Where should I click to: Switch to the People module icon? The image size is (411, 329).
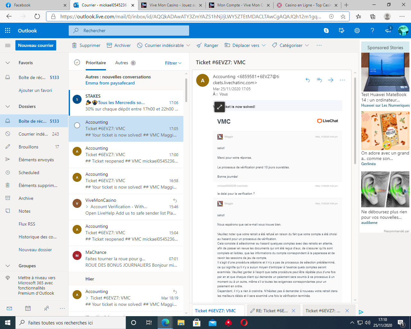tap(47, 308)
